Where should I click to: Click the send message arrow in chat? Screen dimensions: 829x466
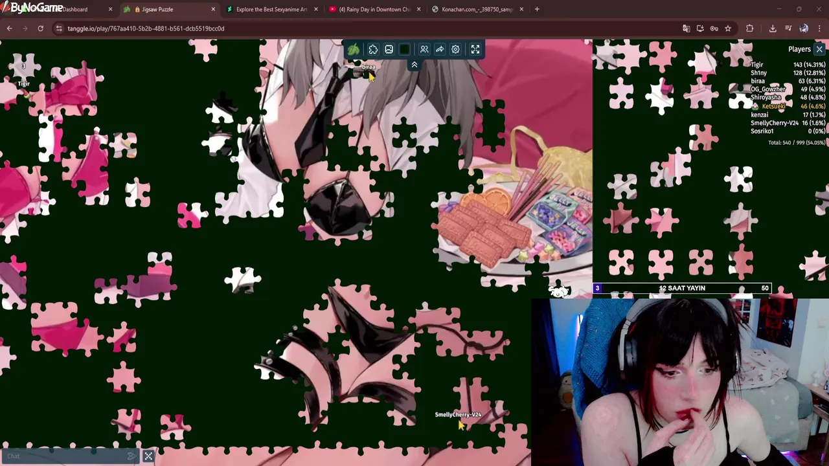coord(132,456)
